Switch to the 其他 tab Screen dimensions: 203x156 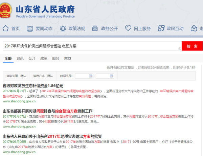68,58
